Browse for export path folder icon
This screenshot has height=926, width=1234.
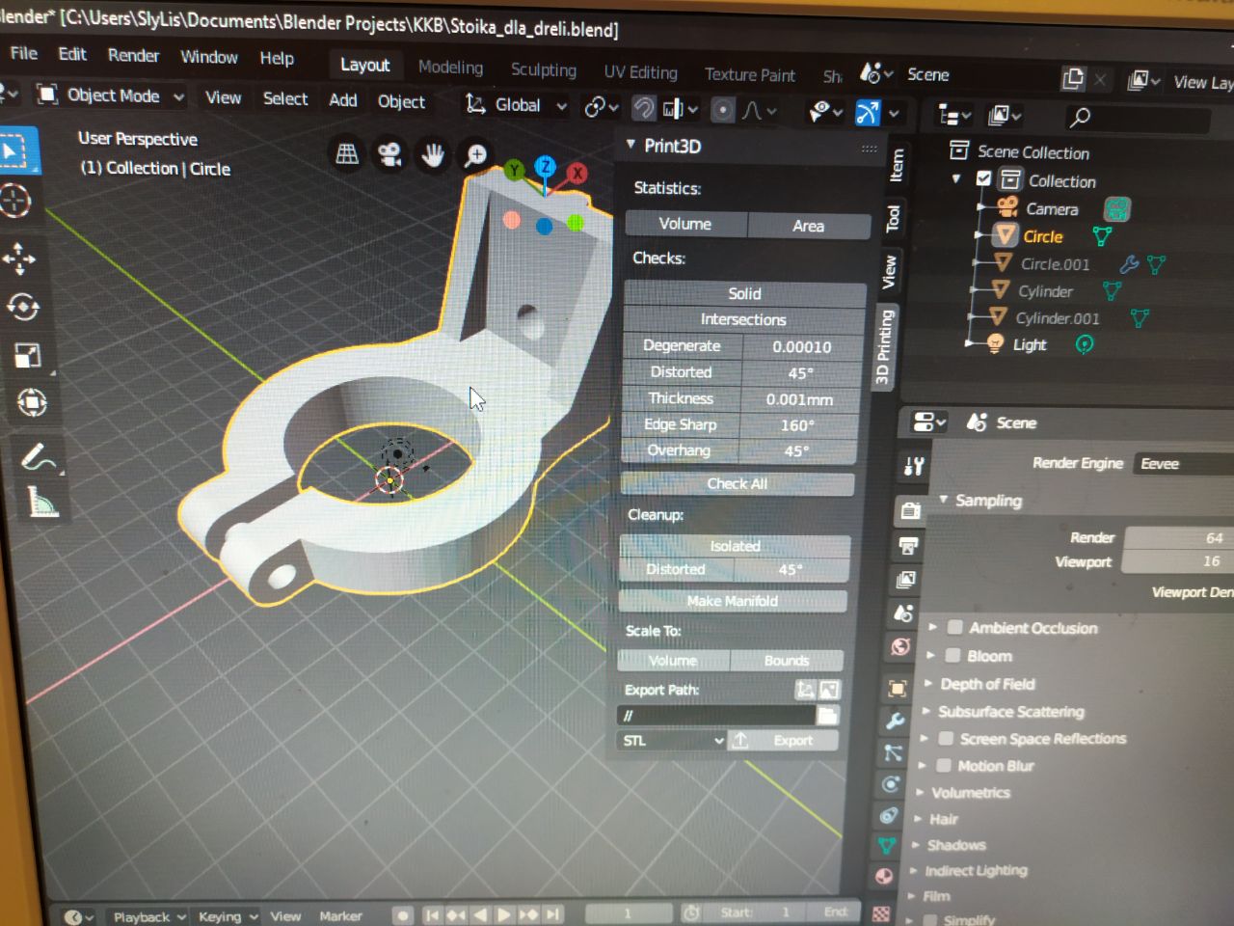click(827, 715)
